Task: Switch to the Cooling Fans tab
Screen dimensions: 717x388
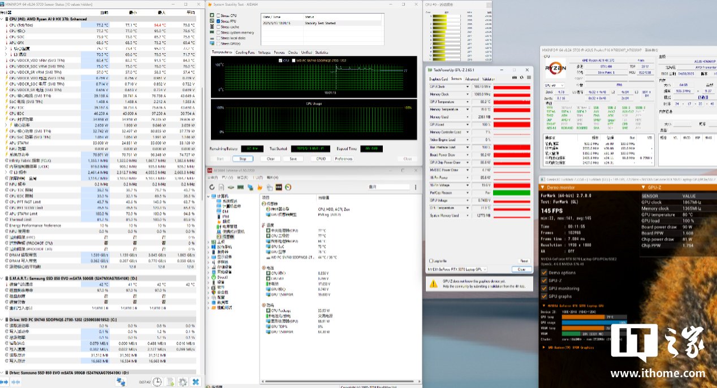Action: 245,53
